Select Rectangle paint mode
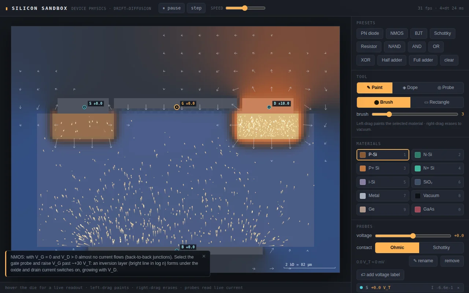Screen dimensions: 469x293 coord(437,102)
